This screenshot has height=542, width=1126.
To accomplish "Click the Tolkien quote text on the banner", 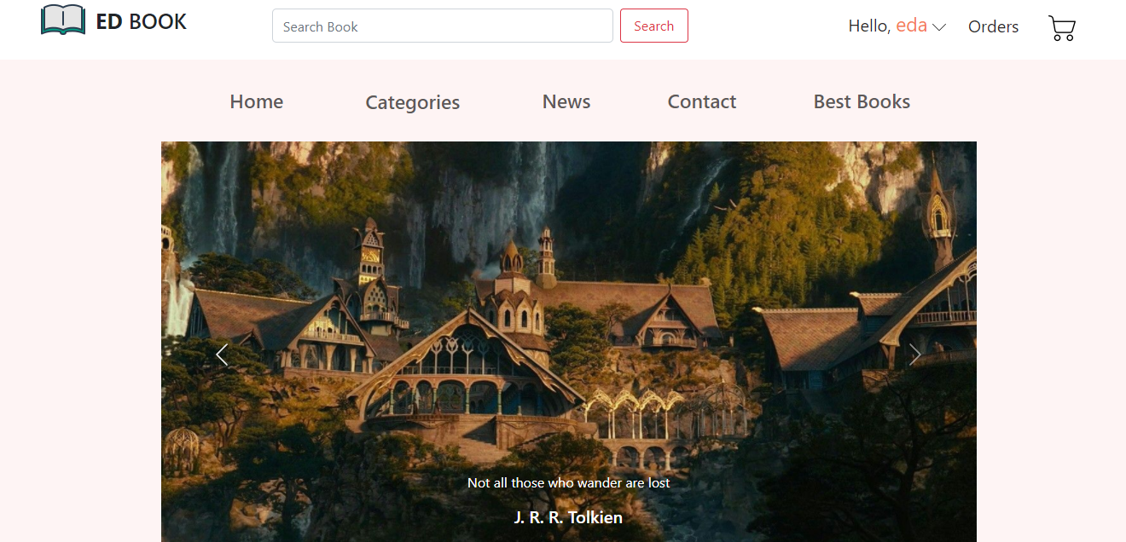I will (x=568, y=482).
